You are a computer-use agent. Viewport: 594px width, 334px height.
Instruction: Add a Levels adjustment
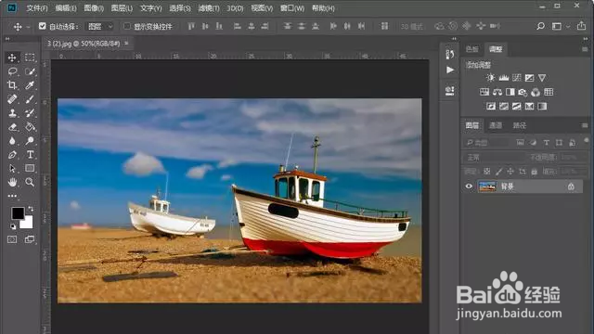tap(503, 78)
